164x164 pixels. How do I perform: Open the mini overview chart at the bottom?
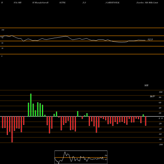81,157
